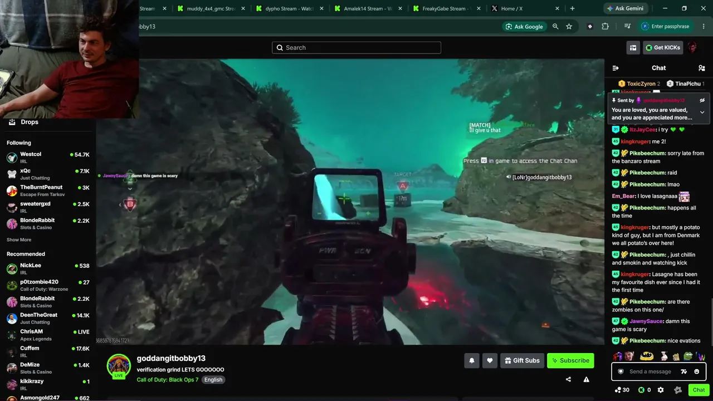
Task: Click the chat identity badge icon
Action: (621, 371)
